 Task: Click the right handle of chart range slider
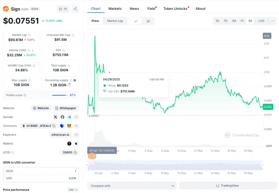(262, 165)
